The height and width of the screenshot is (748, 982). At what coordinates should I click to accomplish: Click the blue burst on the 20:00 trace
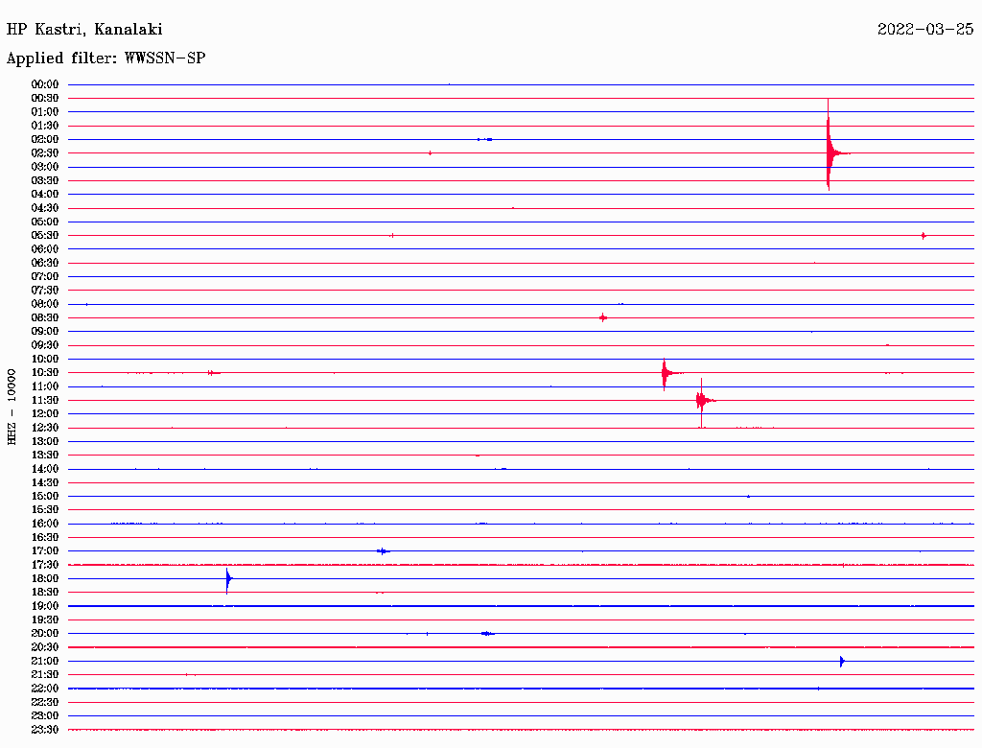coord(488,634)
